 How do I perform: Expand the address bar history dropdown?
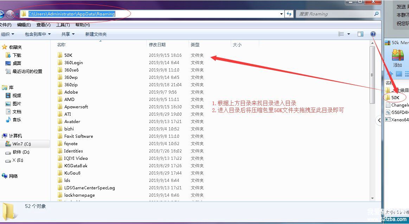(281, 14)
